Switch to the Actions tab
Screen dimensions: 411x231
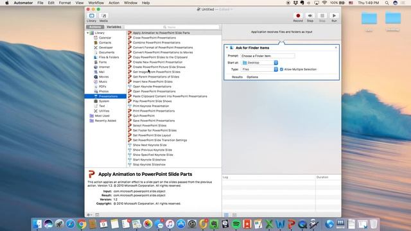[x=95, y=27]
